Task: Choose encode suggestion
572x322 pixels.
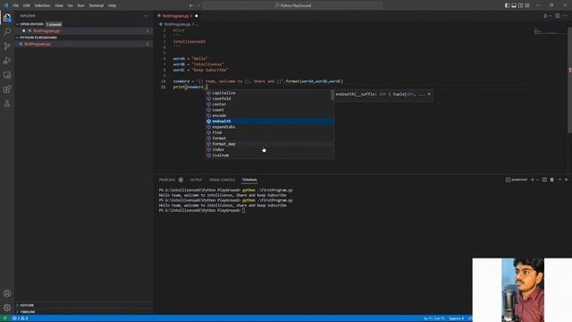Action: 269,115
